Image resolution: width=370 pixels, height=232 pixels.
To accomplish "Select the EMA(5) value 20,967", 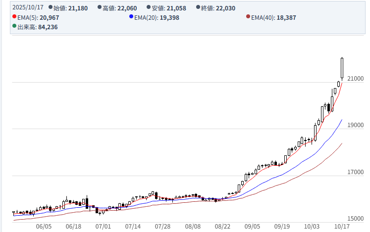I will (50, 18).
